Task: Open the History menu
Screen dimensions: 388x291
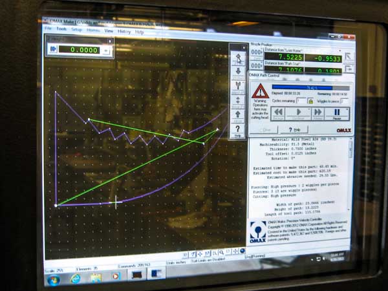Action: (124, 32)
